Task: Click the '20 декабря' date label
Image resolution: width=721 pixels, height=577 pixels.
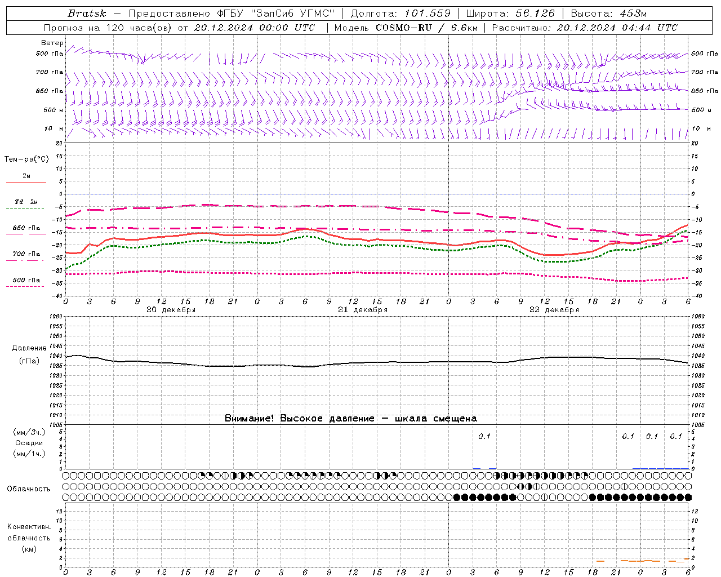Action: click(171, 310)
